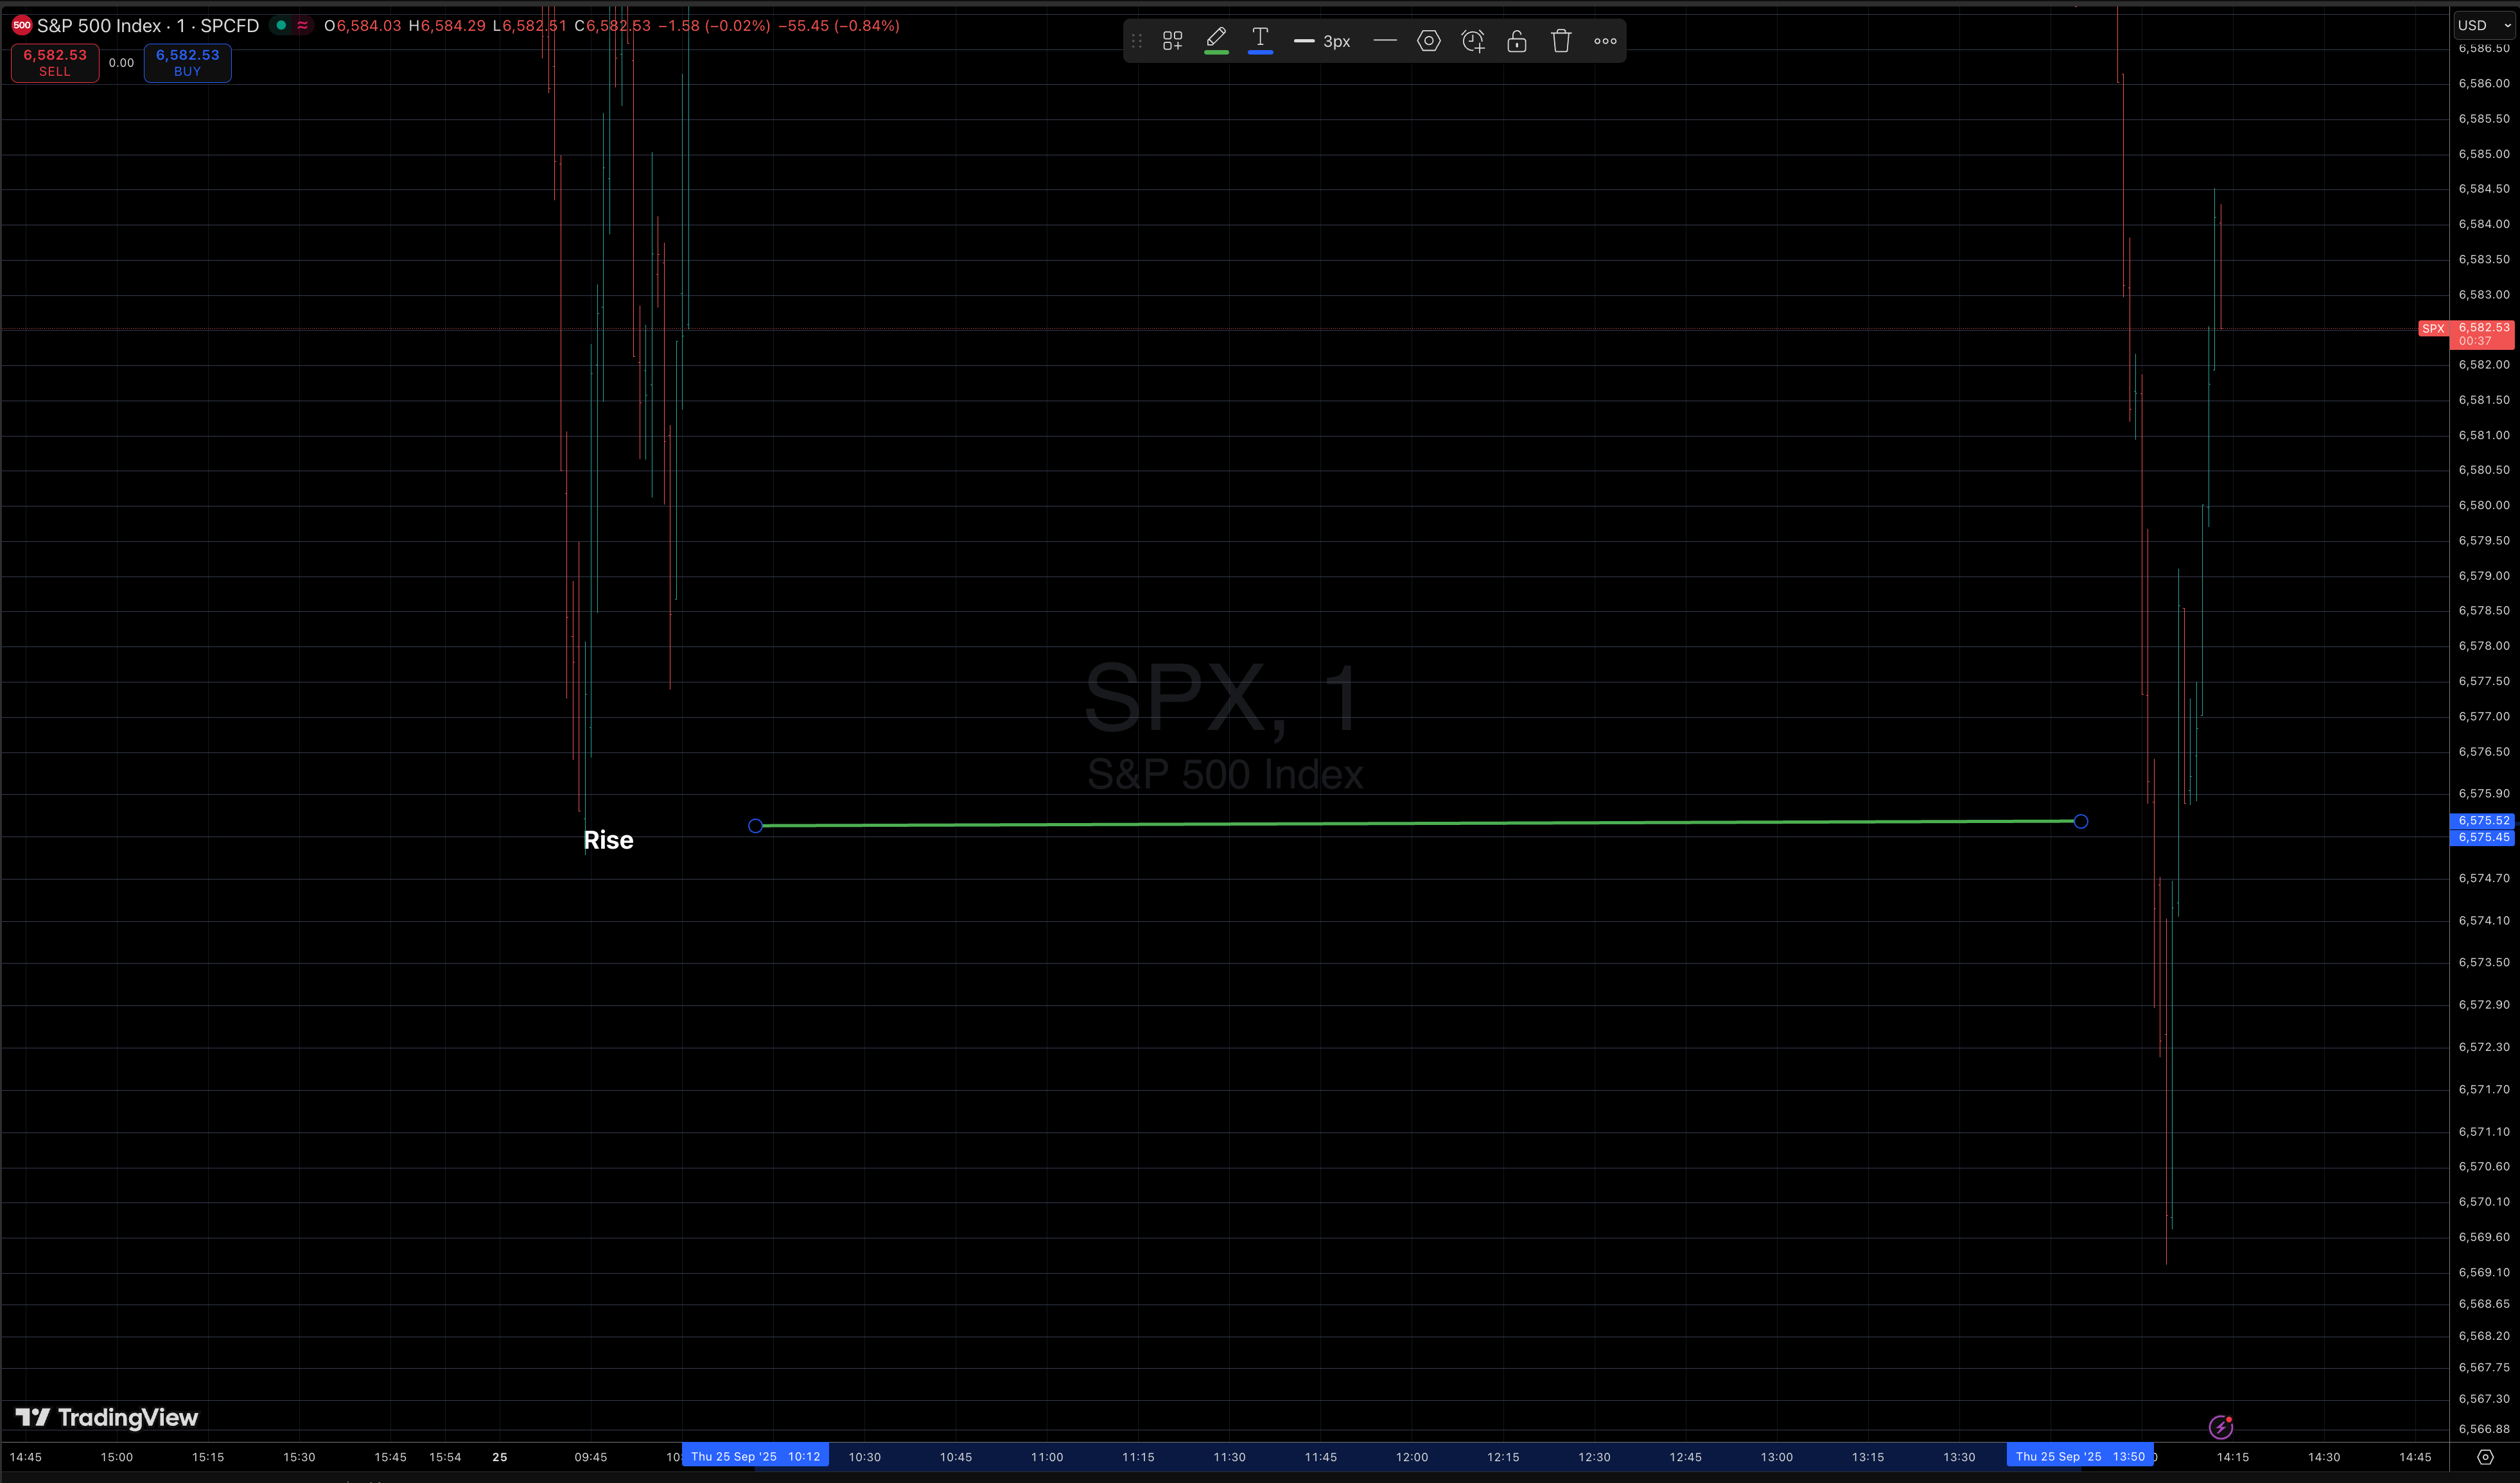Click the toolbar drag handle dots
This screenshot has height=1483, width=2520.
1137,41
